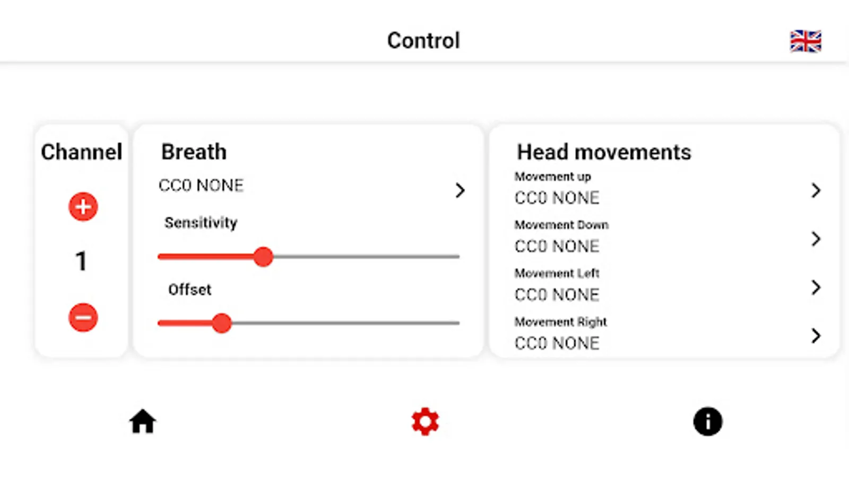Image resolution: width=849 pixels, height=477 pixels.
Task: Expand Movement Down chevron arrow
Action: click(816, 239)
